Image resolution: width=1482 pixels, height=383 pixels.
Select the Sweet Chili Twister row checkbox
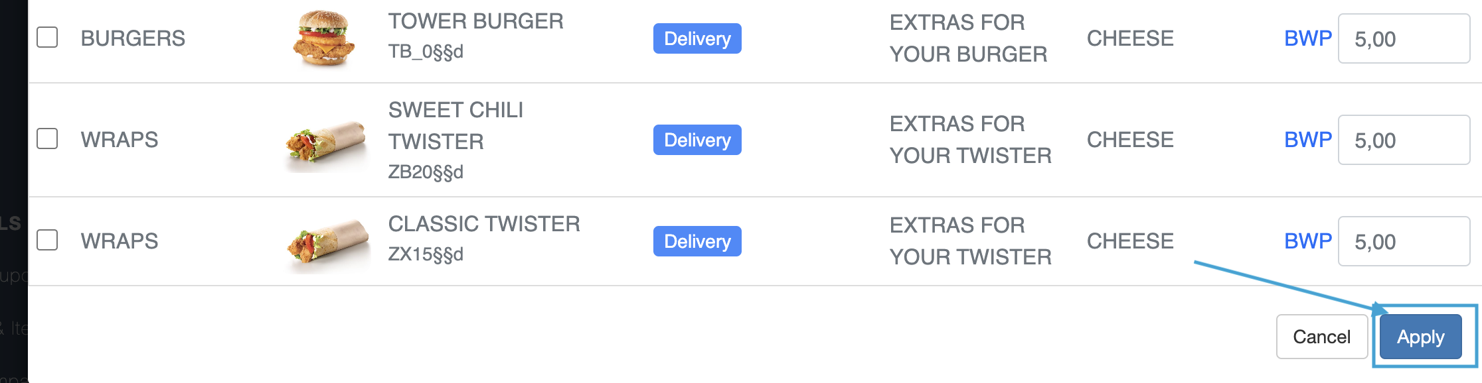pos(47,139)
